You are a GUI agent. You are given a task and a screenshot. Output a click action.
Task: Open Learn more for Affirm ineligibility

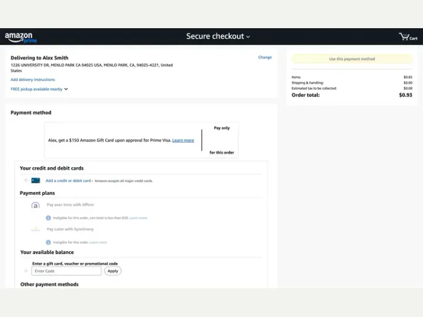(x=139, y=218)
